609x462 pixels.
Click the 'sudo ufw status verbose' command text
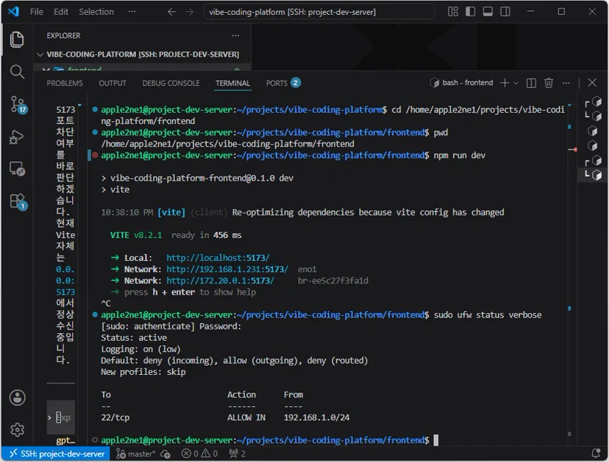[487, 315]
